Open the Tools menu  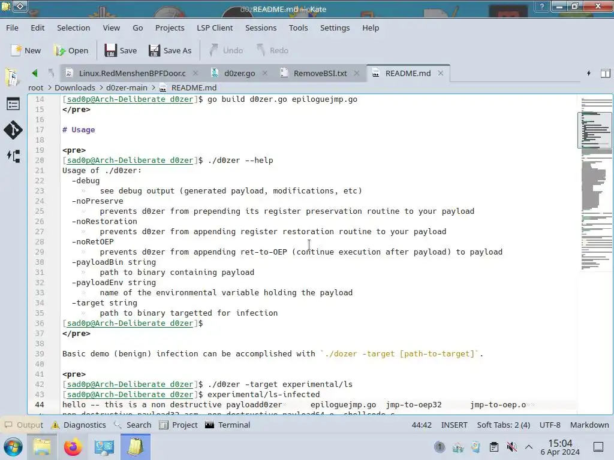299,28
